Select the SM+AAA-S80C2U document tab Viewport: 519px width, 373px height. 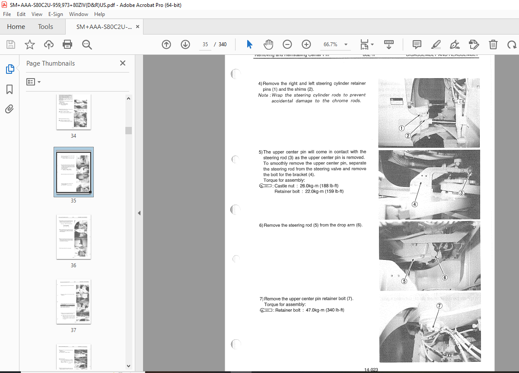click(x=104, y=27)
